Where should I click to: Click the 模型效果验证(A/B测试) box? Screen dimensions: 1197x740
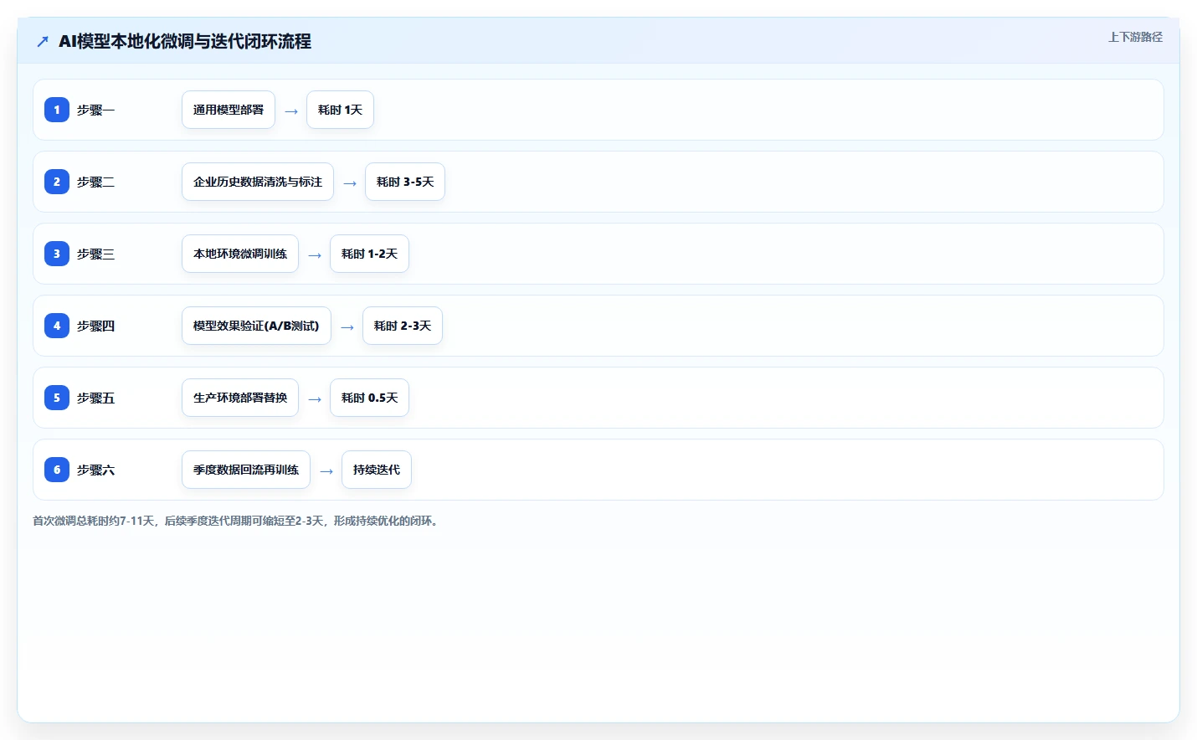[x=256, y=326]
